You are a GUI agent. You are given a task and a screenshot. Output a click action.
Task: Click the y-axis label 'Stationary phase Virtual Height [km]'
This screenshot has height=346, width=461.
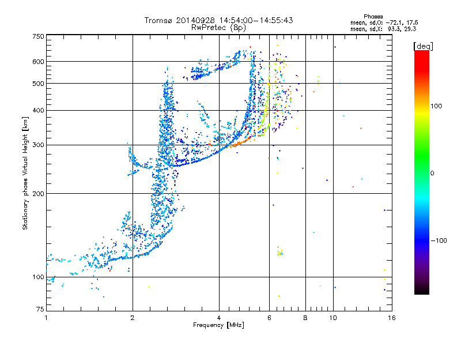click(25, 173)
